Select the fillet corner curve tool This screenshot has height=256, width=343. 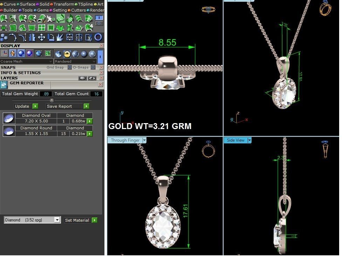click(22, 37)
